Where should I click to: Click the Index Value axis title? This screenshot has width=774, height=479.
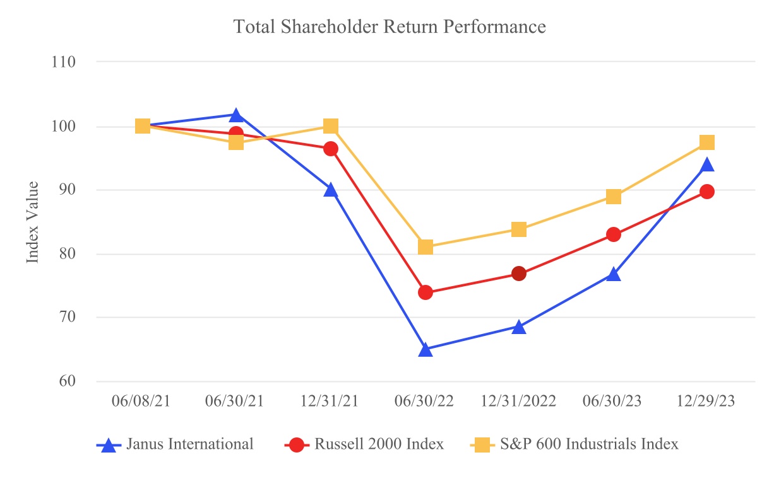(32, 222)
